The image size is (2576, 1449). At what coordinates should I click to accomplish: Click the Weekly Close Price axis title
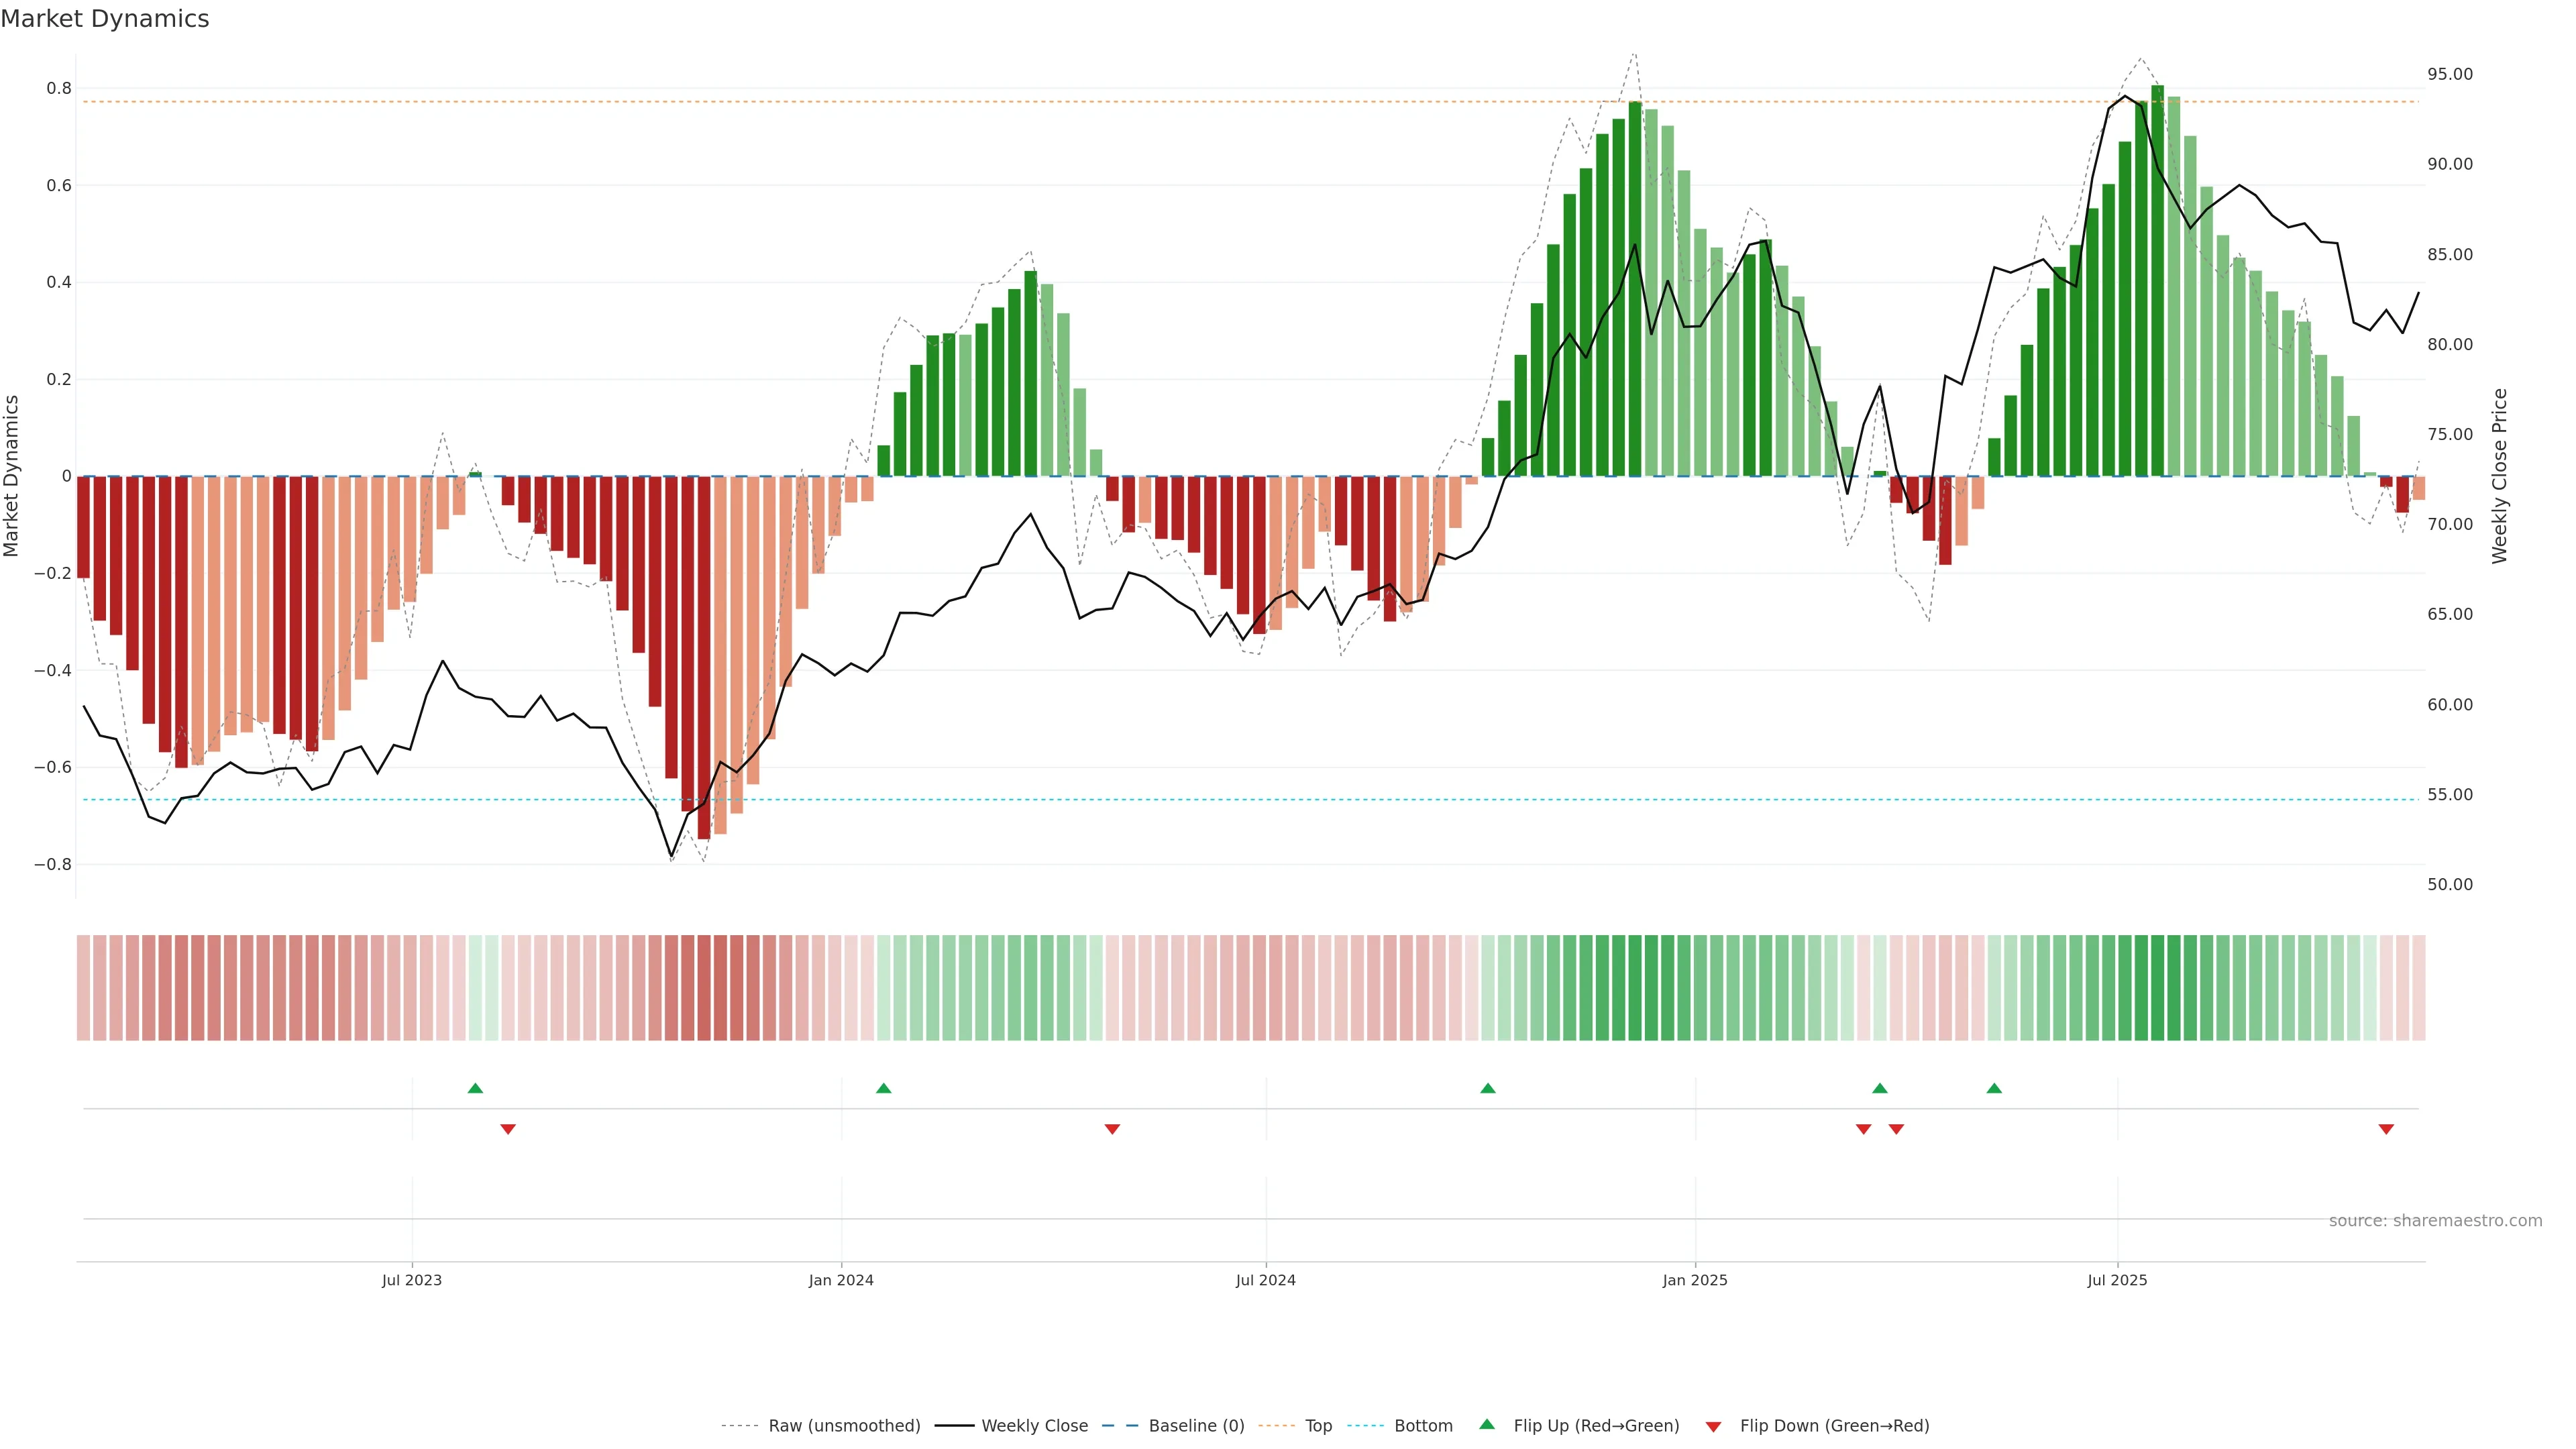2499,476
